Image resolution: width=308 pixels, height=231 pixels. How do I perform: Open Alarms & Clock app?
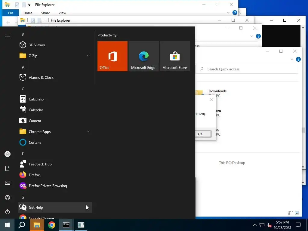[x=55, y=77]
